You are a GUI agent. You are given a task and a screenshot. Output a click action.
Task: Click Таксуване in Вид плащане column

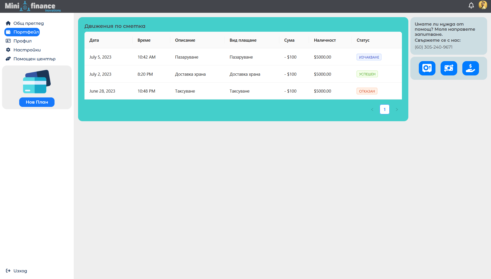pyautogui.click(x=239, y=91)
